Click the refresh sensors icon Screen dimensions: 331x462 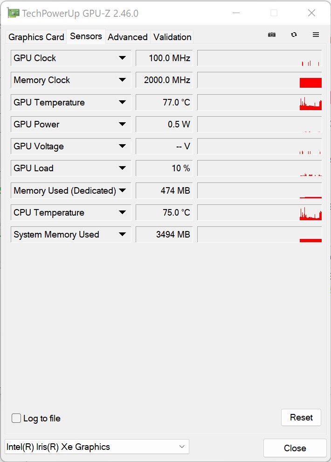coord(294,35)
